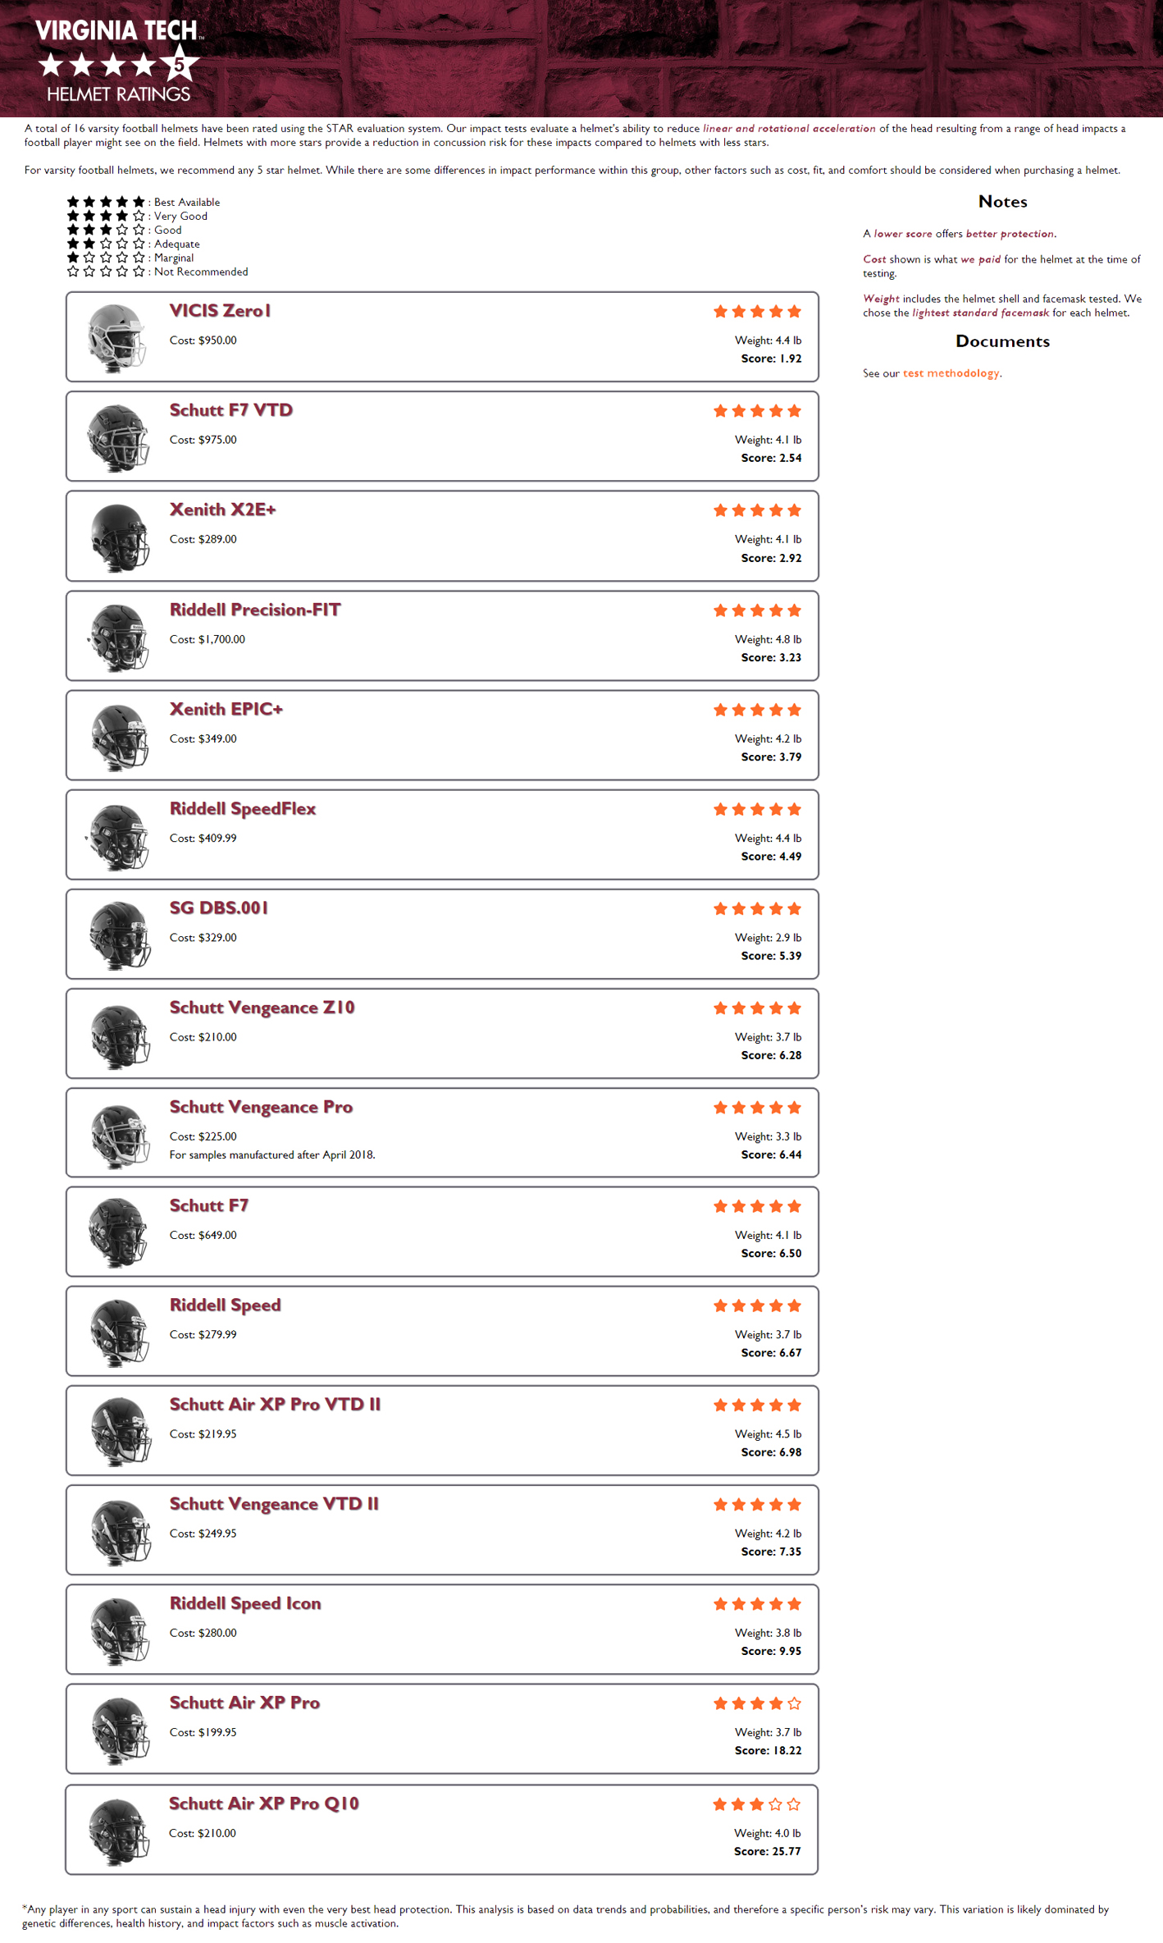Click the Xenith X2E+ helmet thumbnail
1163x1943 pixels.
pos(119,537)
